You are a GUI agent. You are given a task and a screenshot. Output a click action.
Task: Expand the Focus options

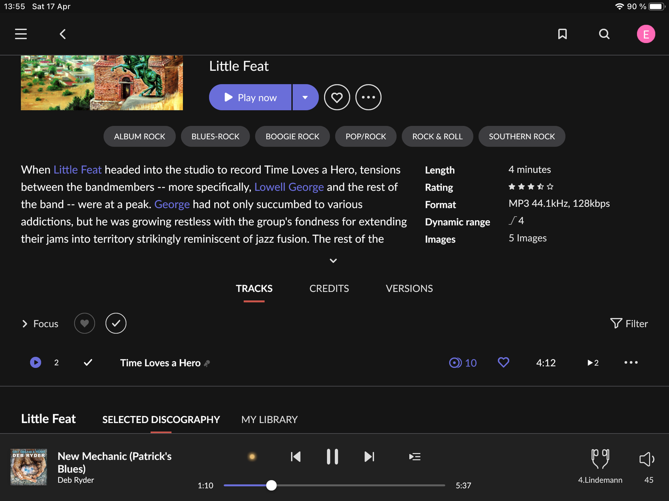[40, 324]
